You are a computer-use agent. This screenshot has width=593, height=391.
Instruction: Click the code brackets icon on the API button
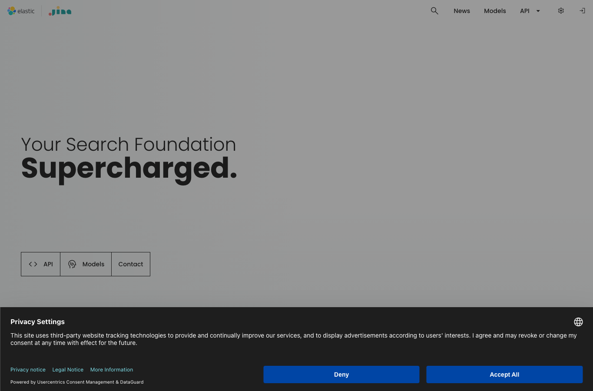[x=33, y=264]
